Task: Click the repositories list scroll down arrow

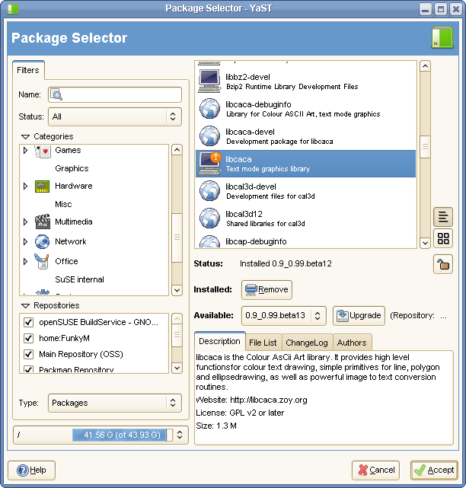Action: [177, 368]
